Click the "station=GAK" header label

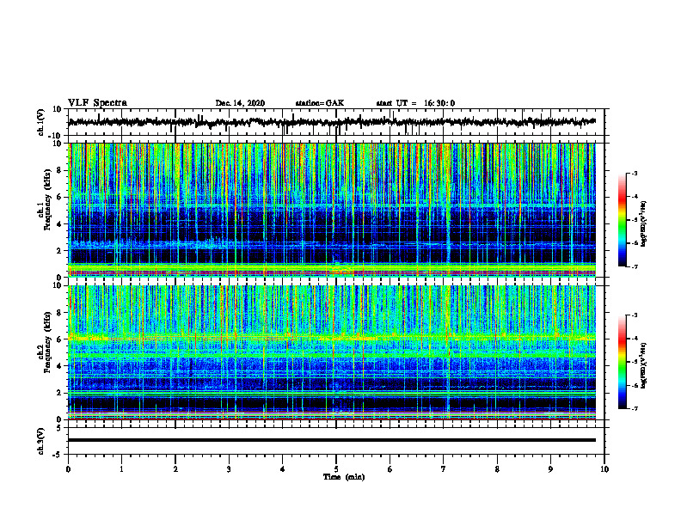pyautogui.click(x=320, y=103)
